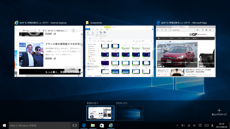
Task: Open the touch keyboard from tray
Action: pos(207,125)
